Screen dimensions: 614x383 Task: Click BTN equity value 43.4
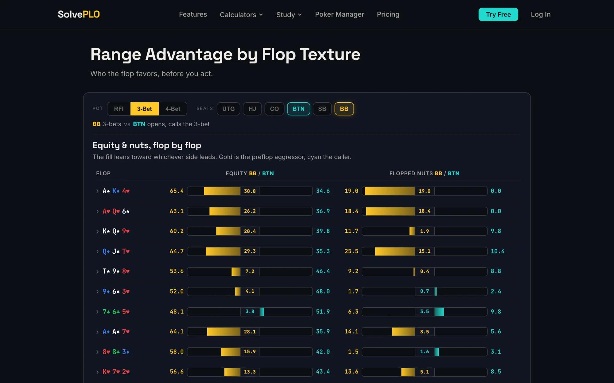point(323,372)
